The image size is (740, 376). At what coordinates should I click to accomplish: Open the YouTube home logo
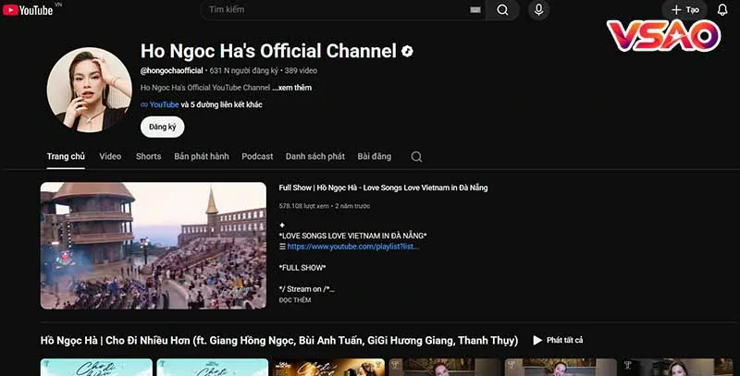28,10
